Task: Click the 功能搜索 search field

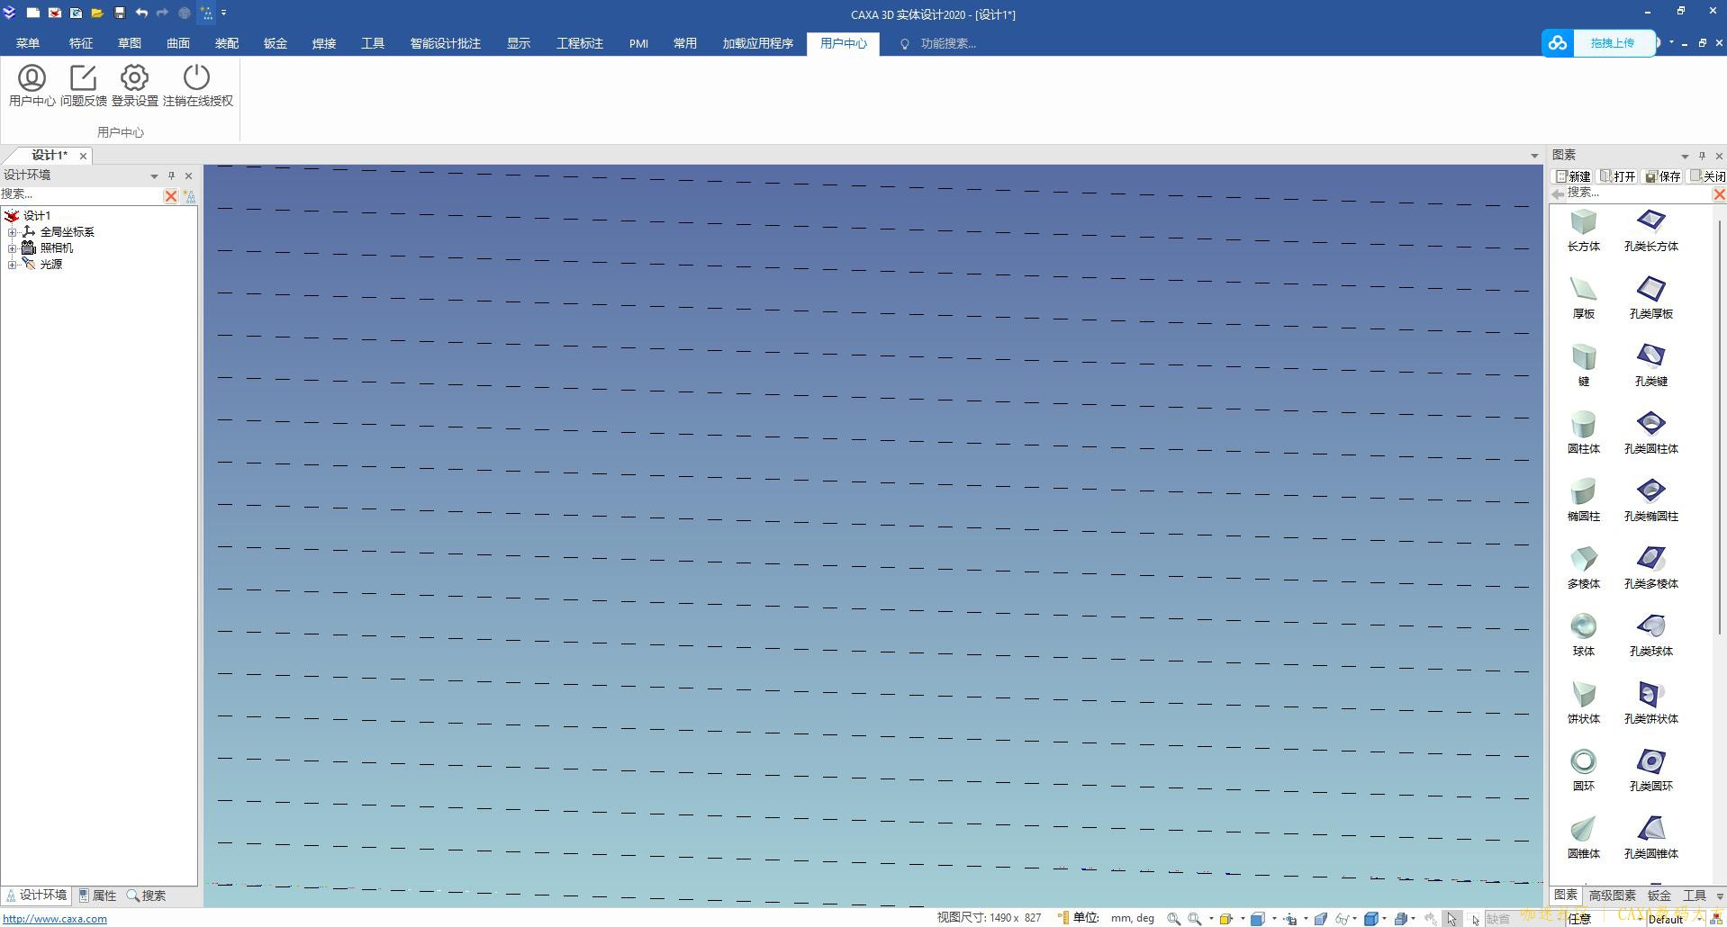Action: coord(947,43)
